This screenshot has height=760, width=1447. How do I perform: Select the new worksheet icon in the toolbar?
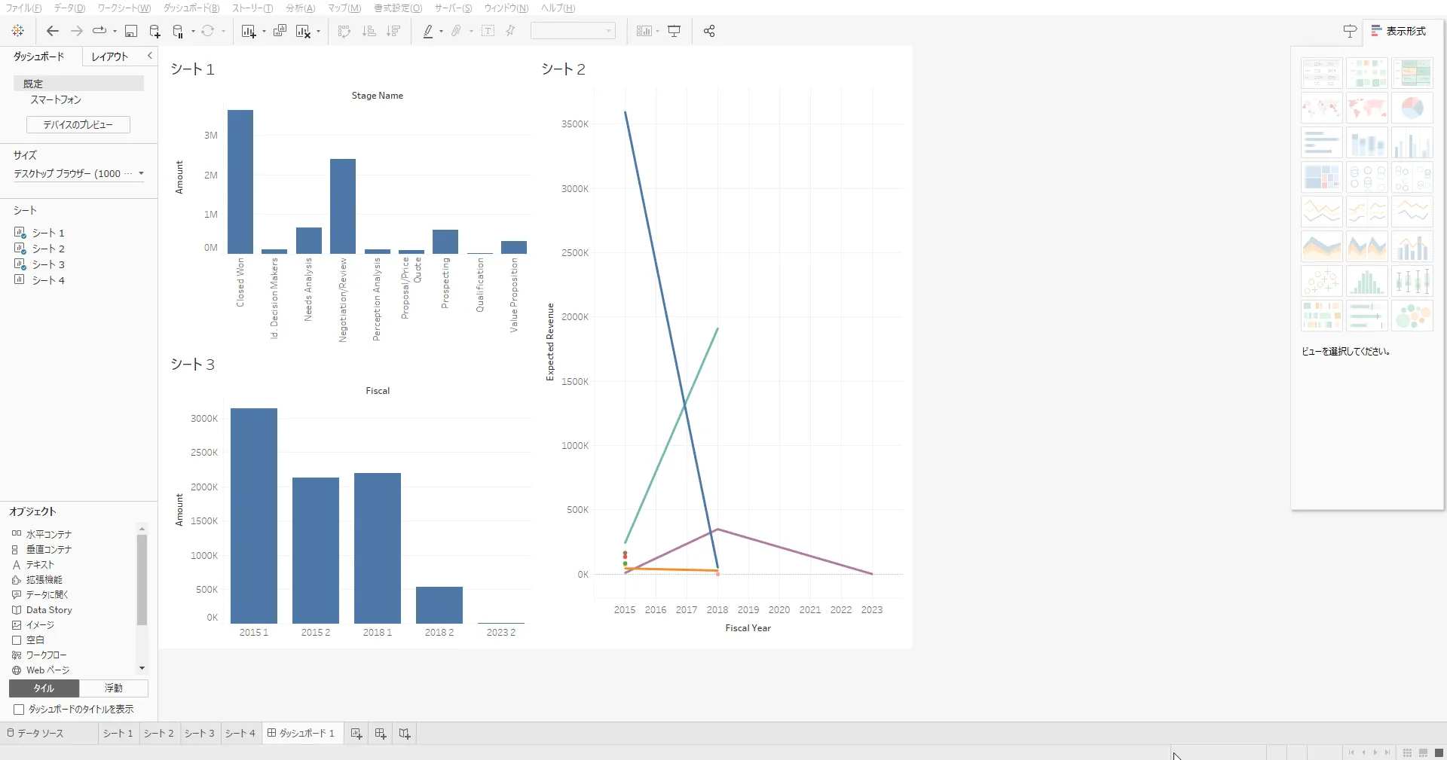pos(249,31)
